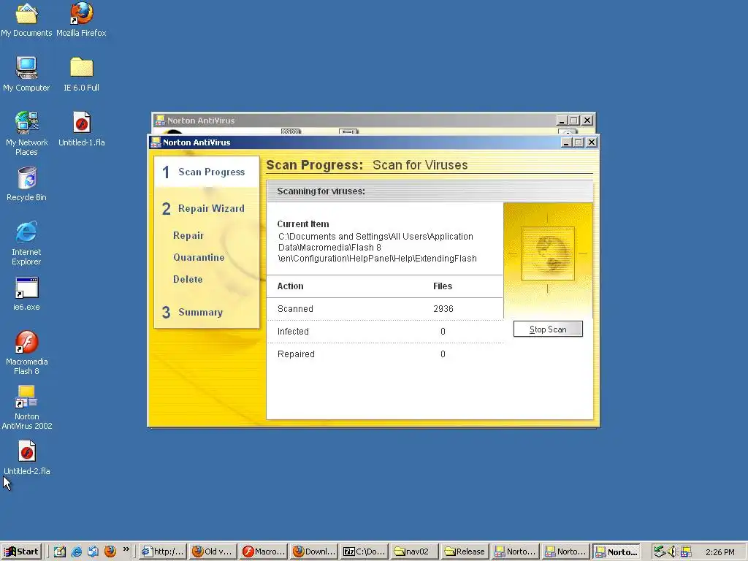Click the Stop Scan button
Screen dimensions: 748x561
tap(548, 329)
